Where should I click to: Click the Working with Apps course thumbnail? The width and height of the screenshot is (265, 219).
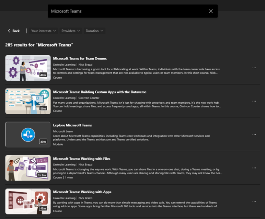(28, 201)
